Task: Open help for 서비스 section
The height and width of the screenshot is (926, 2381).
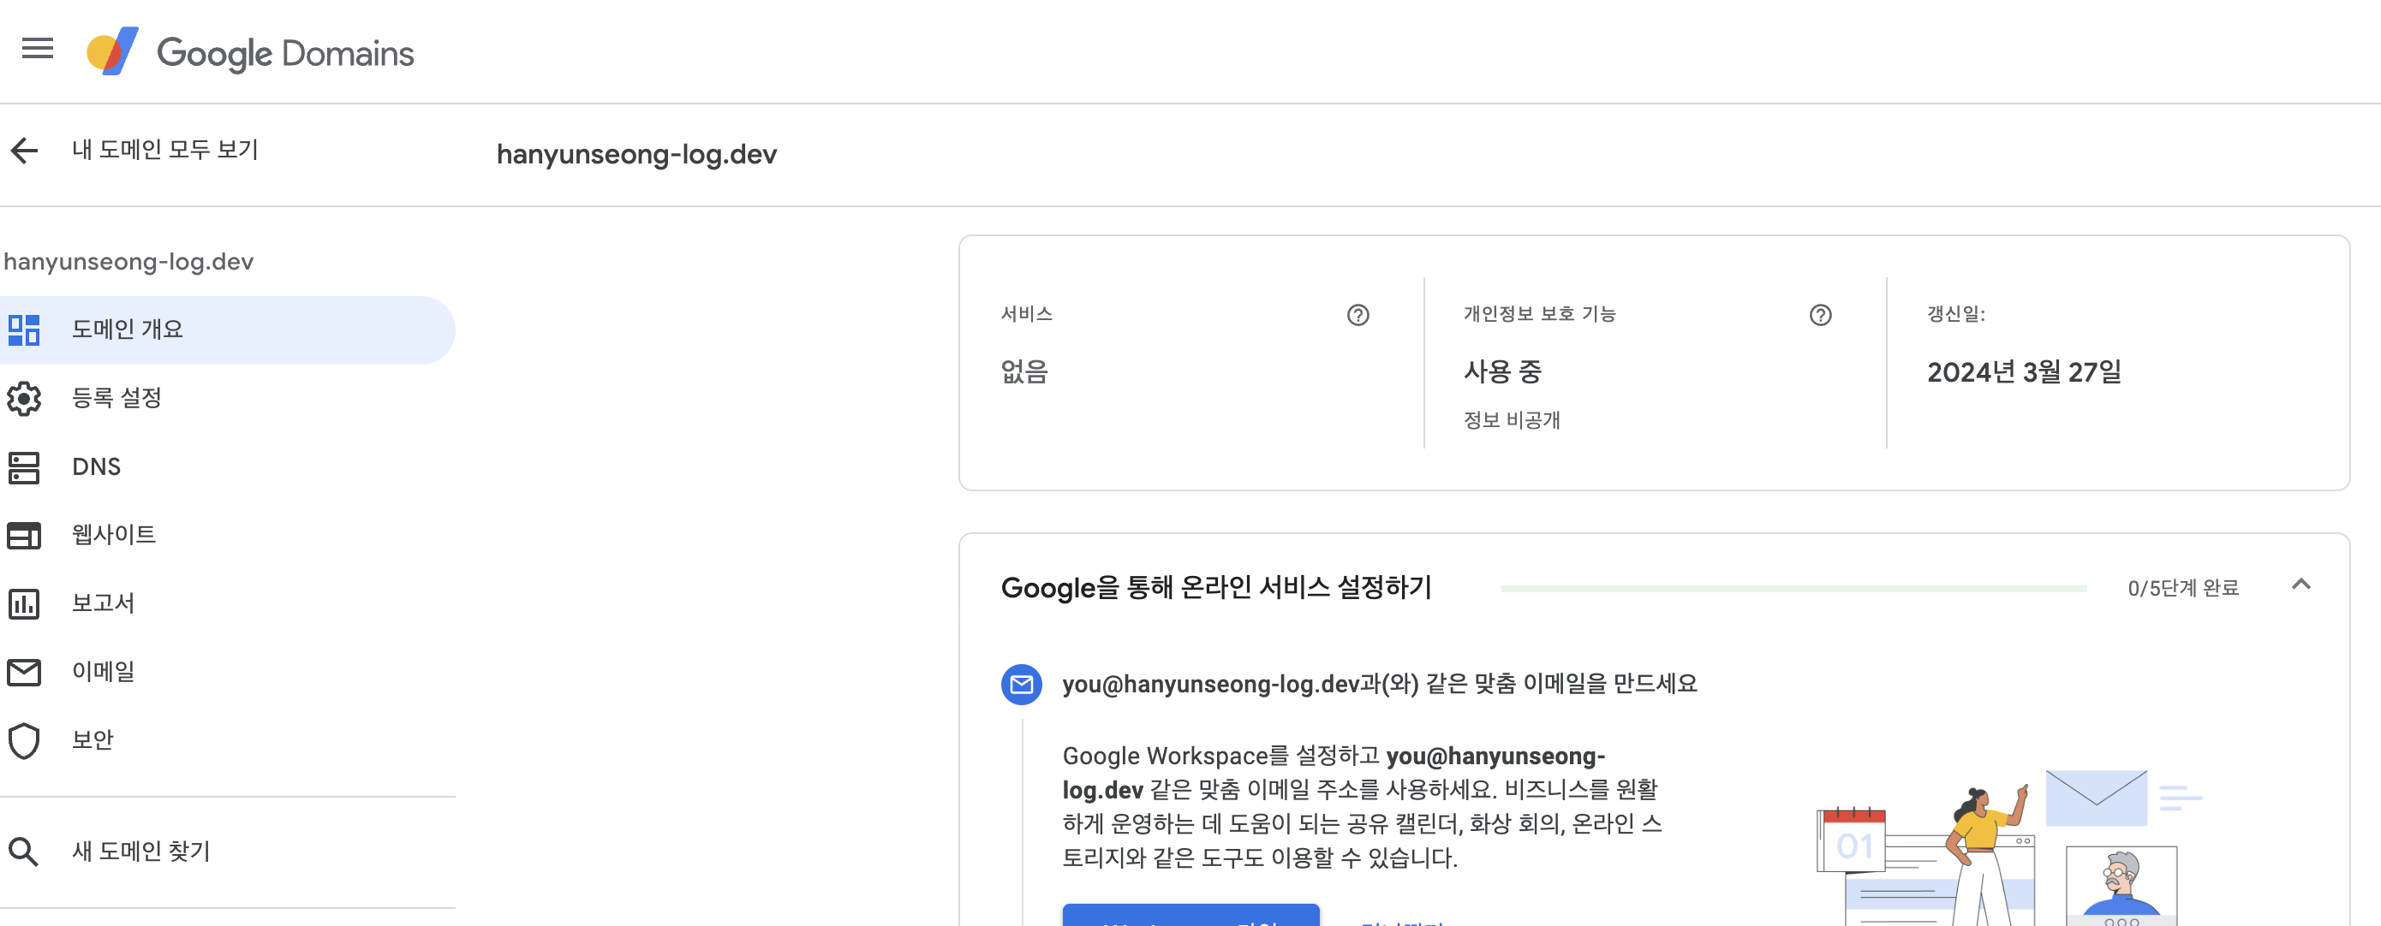Action: click(1358, 315)
